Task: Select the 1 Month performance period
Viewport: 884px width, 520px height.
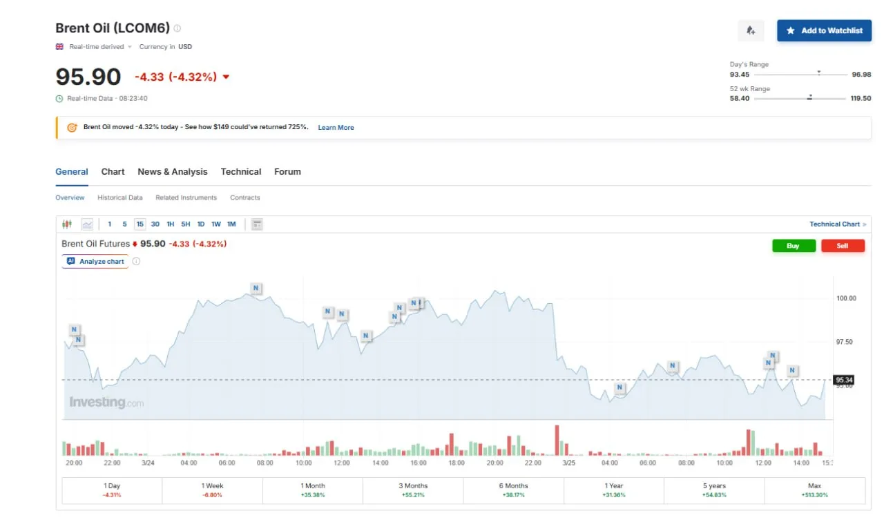Action: pyautogui.click(x=312, y=490)
